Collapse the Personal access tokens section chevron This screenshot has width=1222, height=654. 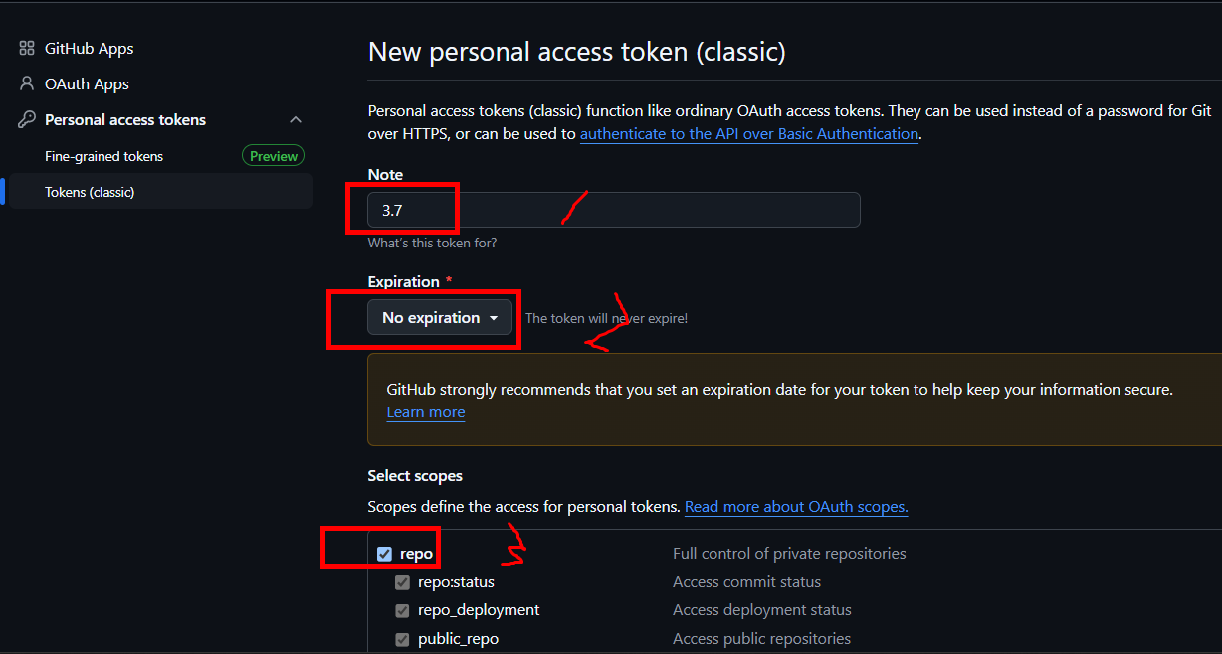pyautogui.click(x=296, y=119)
